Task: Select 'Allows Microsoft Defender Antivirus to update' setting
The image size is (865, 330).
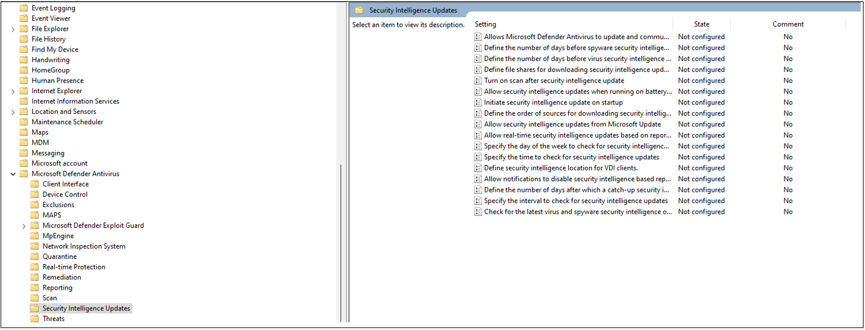Action: (576, 37)
